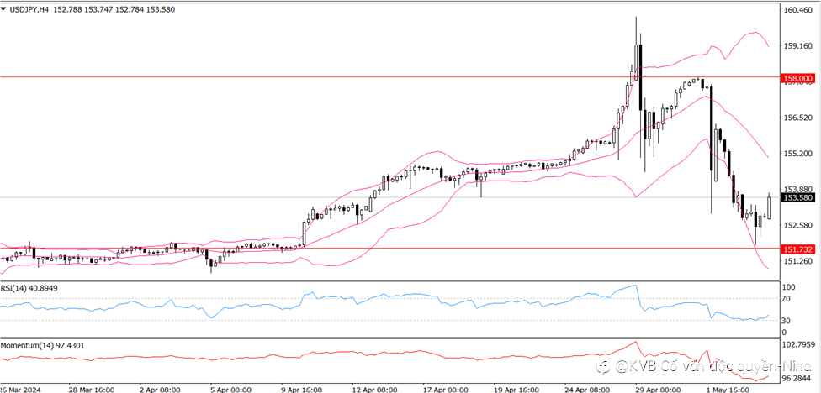Click the 156.520 price scale value
This screenshot has height=393, width=821.
click(x=798, y=118)
